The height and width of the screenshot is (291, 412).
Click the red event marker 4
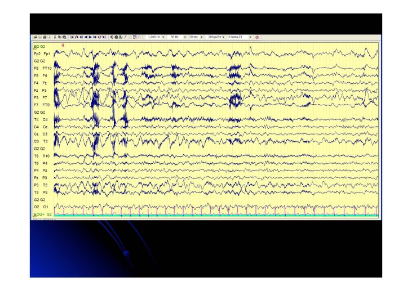click(x=63, y=46)
